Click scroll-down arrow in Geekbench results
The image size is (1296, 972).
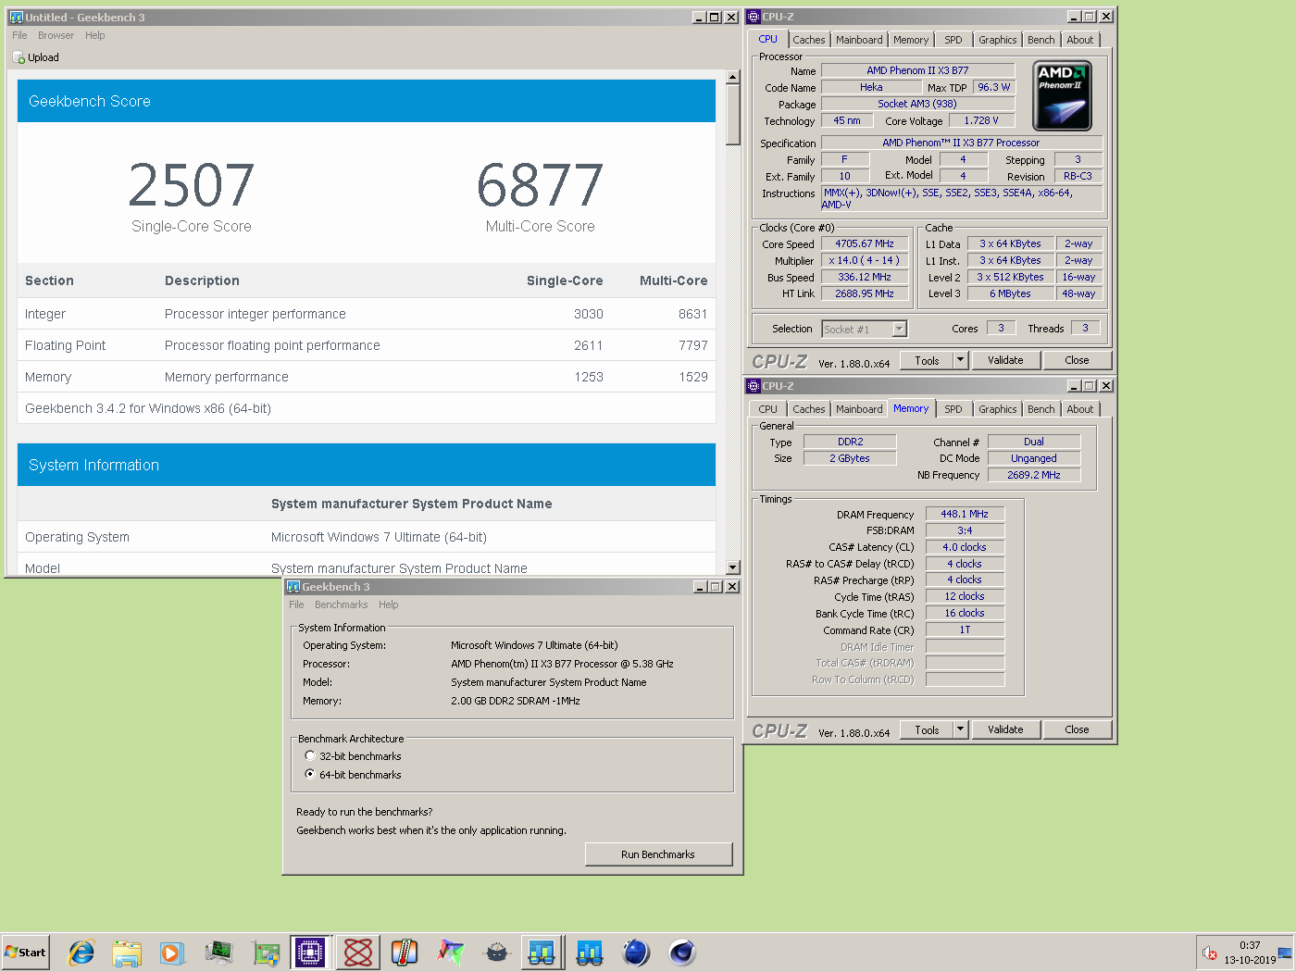pos(733,567)
